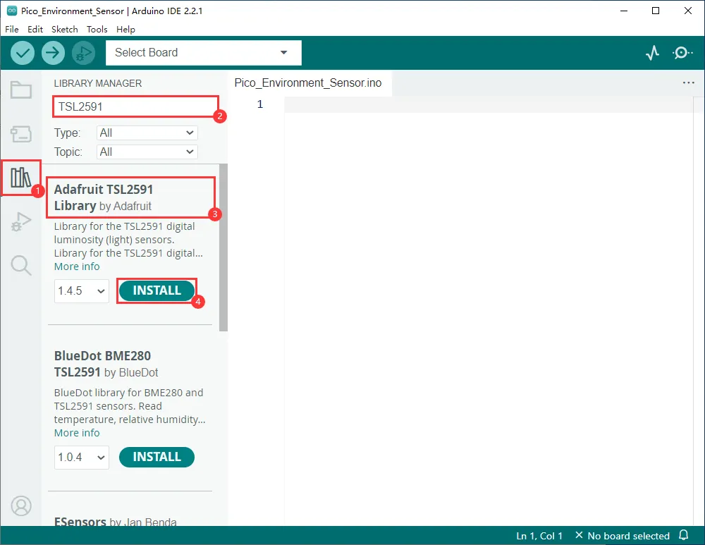
Task: Click the Upload arrow button
Action: tap(53, 53)
